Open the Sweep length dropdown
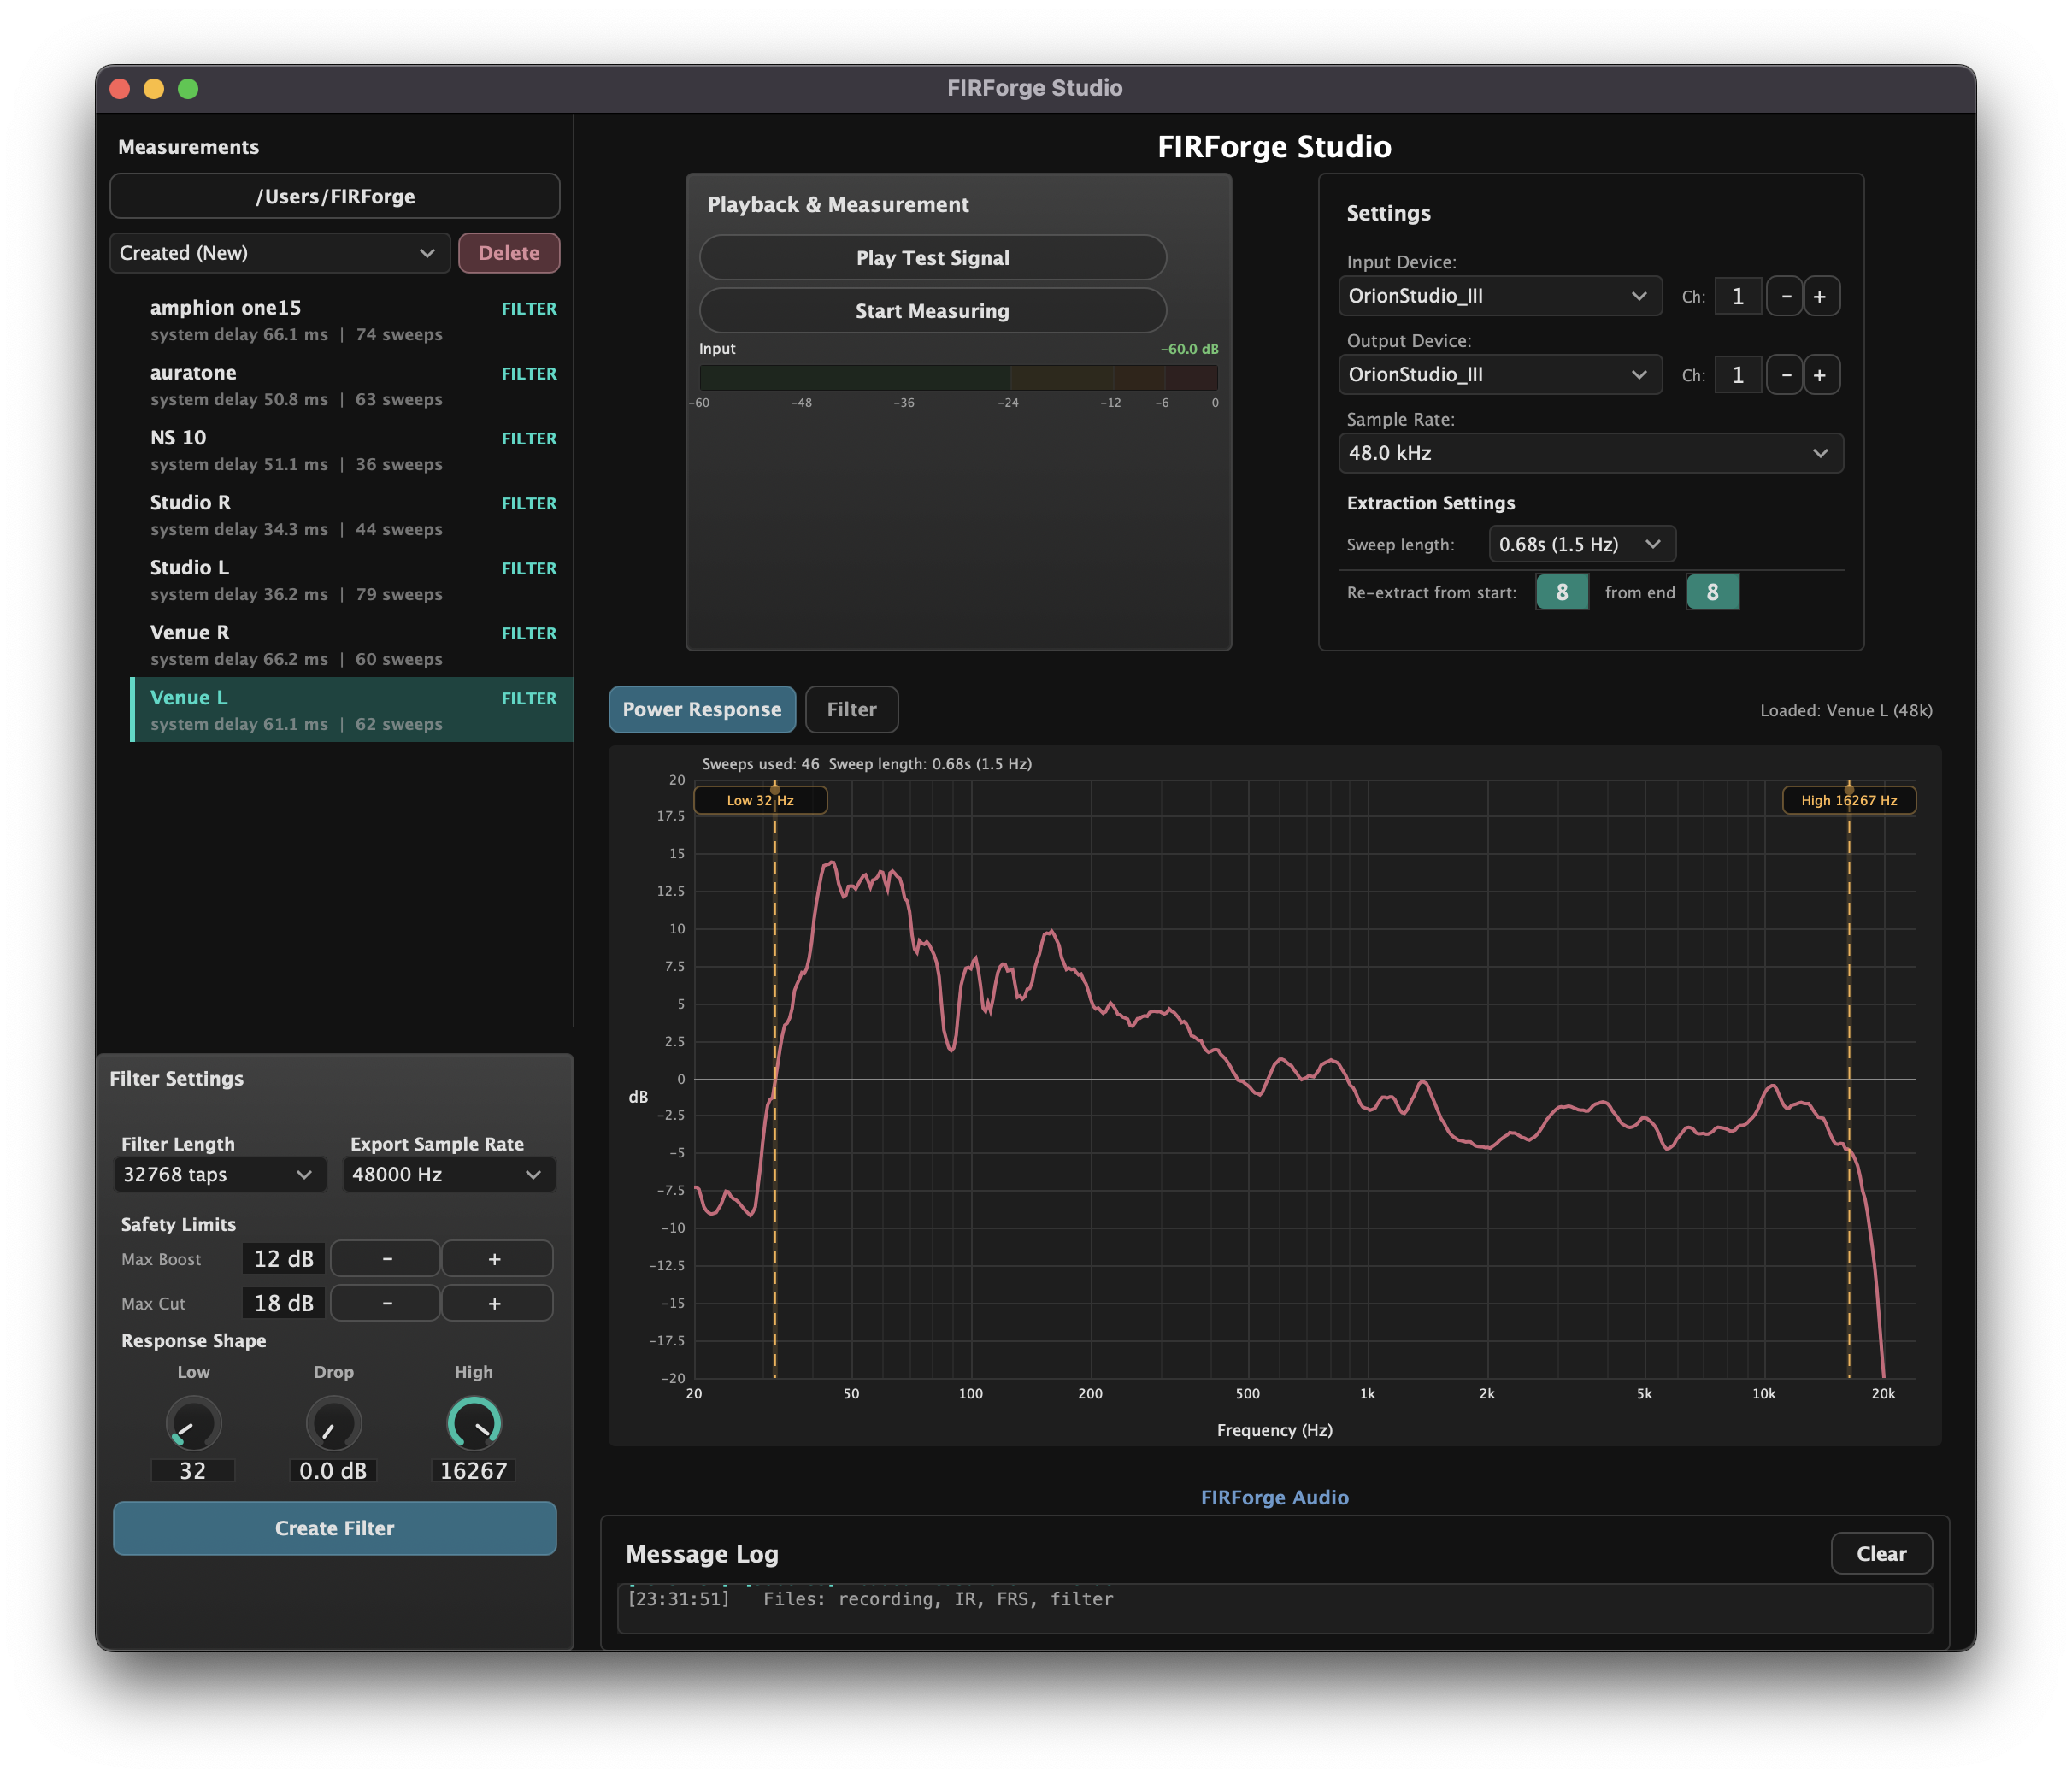The image size is (2072, 1778). point(1582,544)
